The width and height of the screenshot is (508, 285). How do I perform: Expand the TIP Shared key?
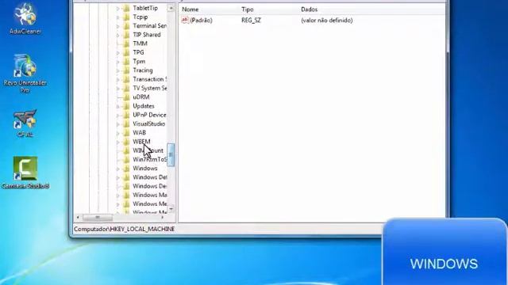click(118, 35)
